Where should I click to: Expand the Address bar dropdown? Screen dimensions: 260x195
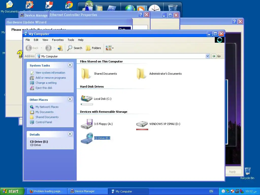[207, 56]
